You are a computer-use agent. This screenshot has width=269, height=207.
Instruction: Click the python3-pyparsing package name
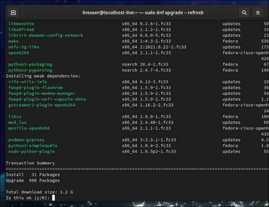pos(30,70)
